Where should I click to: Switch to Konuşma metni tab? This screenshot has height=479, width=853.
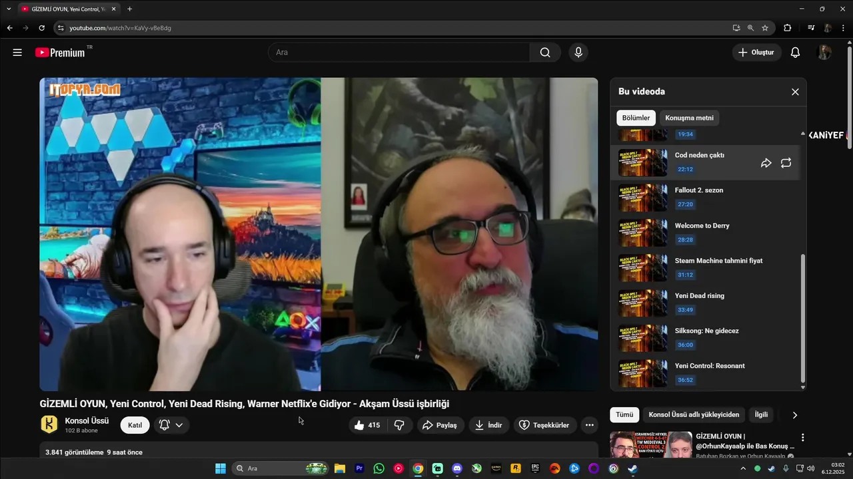point(689,118)
